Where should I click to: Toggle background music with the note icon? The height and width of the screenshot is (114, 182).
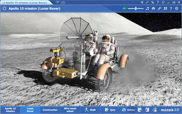tap(147, 9)
